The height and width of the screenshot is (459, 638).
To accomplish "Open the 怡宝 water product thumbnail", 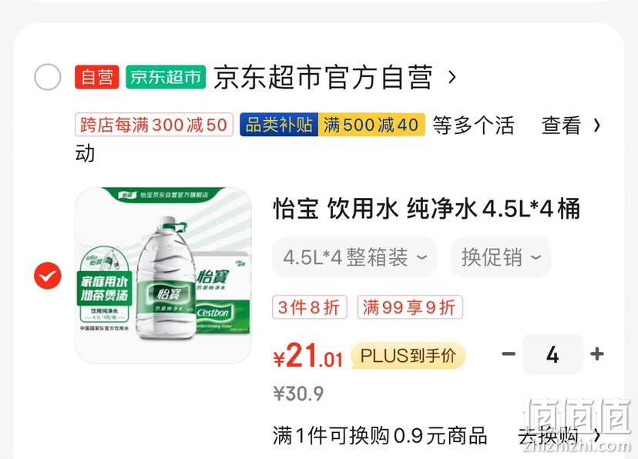I will pos(163,275).
